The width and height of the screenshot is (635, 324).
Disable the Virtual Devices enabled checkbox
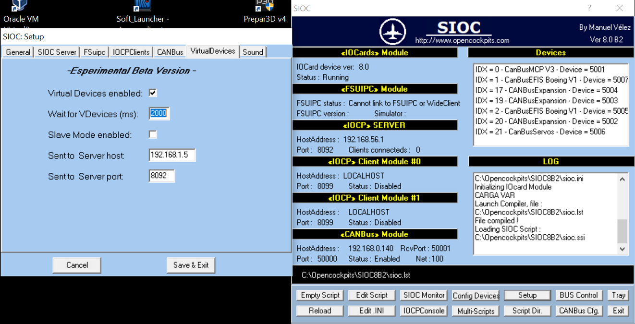coord(153,93)
